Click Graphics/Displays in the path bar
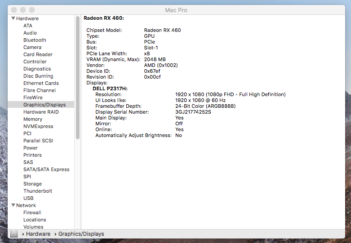The image size is (351, 243). point(81,234)
